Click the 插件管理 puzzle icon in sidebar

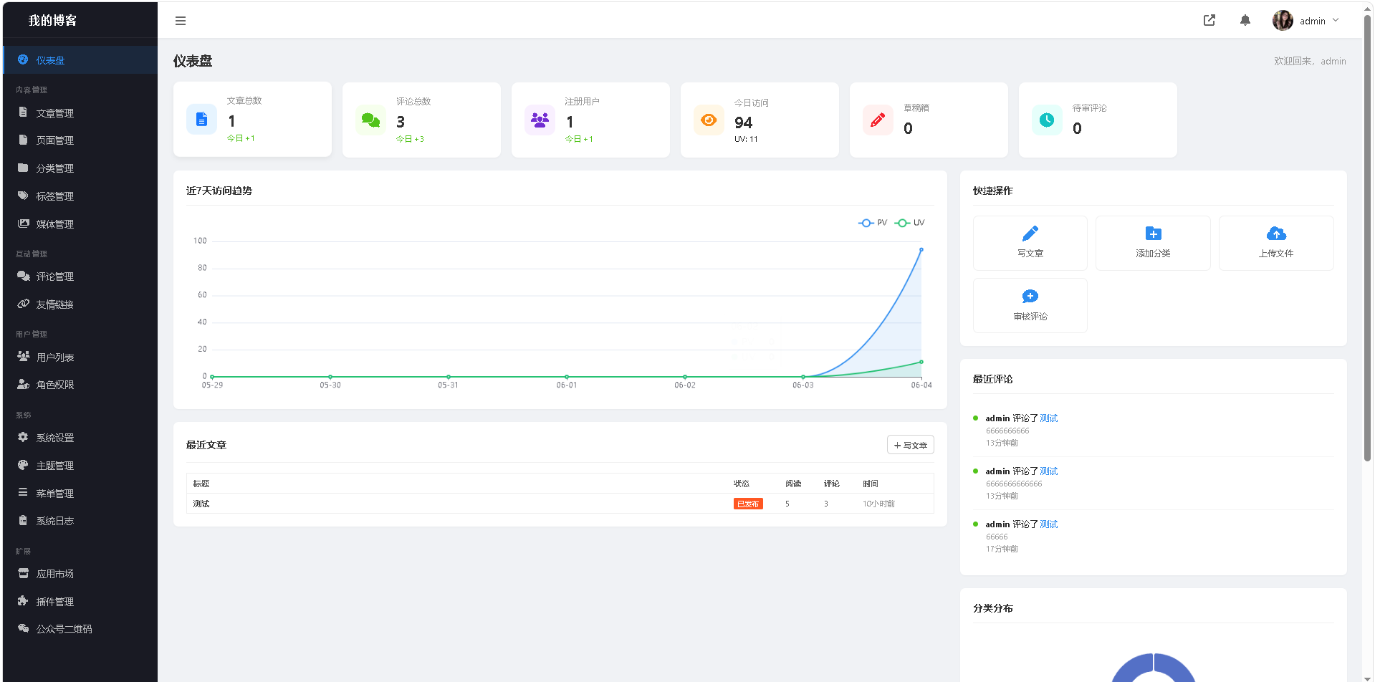tap(23, 601)
